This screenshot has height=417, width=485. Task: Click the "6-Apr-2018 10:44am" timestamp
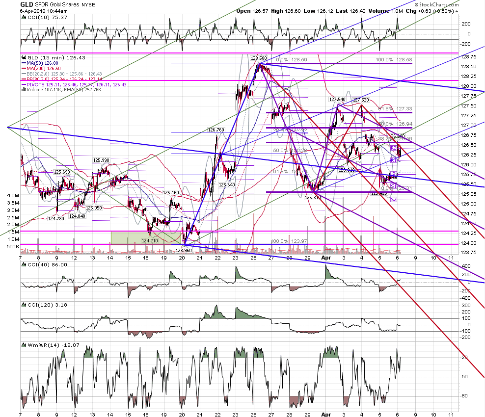44,11
